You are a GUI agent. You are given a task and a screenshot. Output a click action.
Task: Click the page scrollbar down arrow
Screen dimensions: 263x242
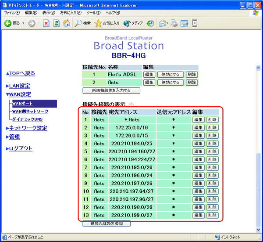tap(258, 230)
